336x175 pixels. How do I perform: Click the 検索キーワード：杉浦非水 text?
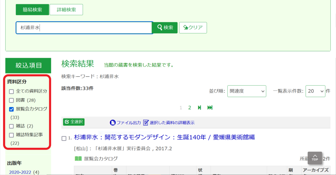pyautogui.click(x=90, y=77)
